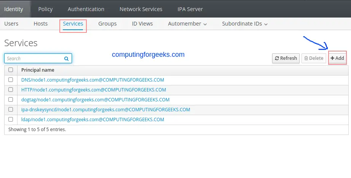Open the dogtag/node1.computingforgeeks.com service link
Screen dimensions: 351x178
pos(95,99)
